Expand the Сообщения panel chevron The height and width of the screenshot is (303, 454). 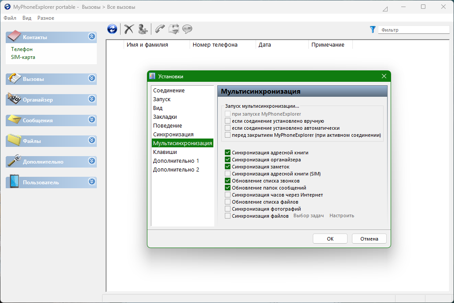pos(92,120)
